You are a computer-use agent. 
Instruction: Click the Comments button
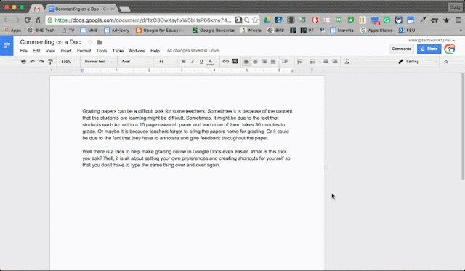click(401, 49)
